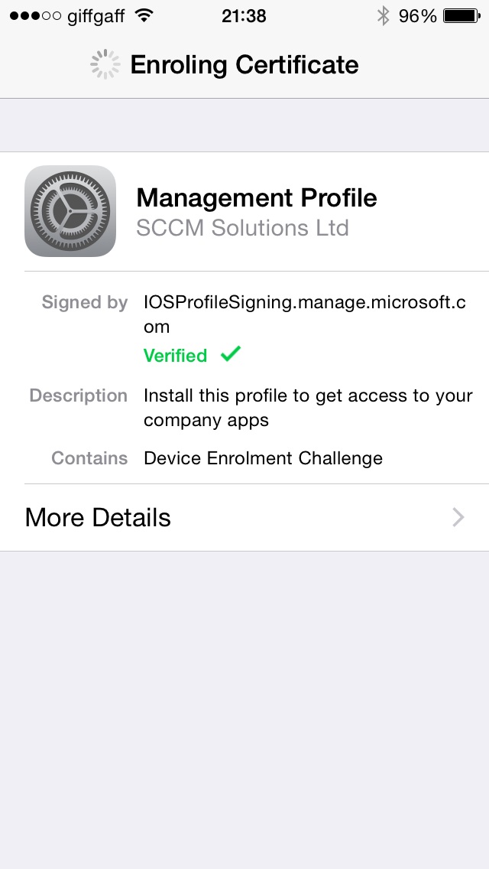This screenshot has height=869, width=489.
Task: Tap the 21:38 clock in status bar
Action: pos(244,15)
